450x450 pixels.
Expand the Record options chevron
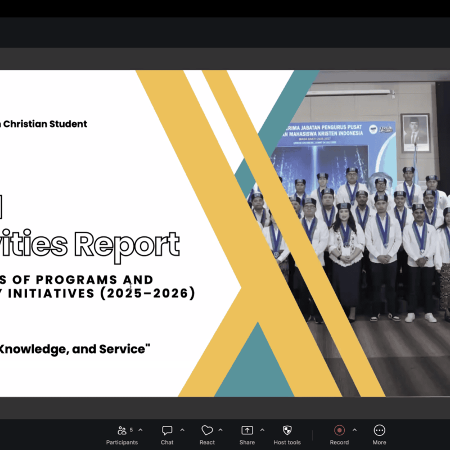point(354,430)
